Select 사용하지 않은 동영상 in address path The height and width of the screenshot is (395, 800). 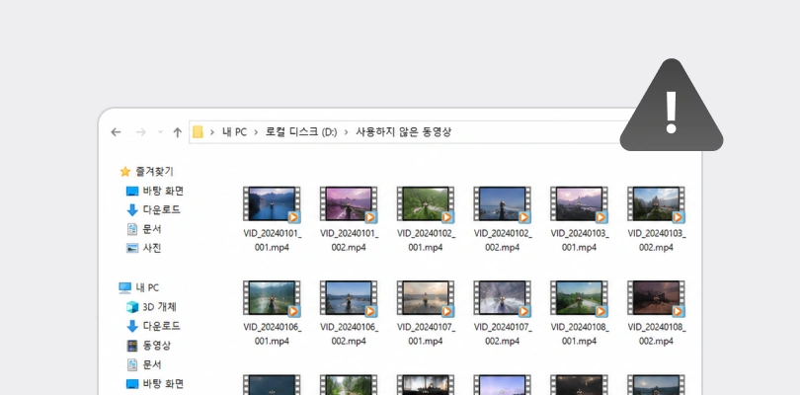click(403, 132)
